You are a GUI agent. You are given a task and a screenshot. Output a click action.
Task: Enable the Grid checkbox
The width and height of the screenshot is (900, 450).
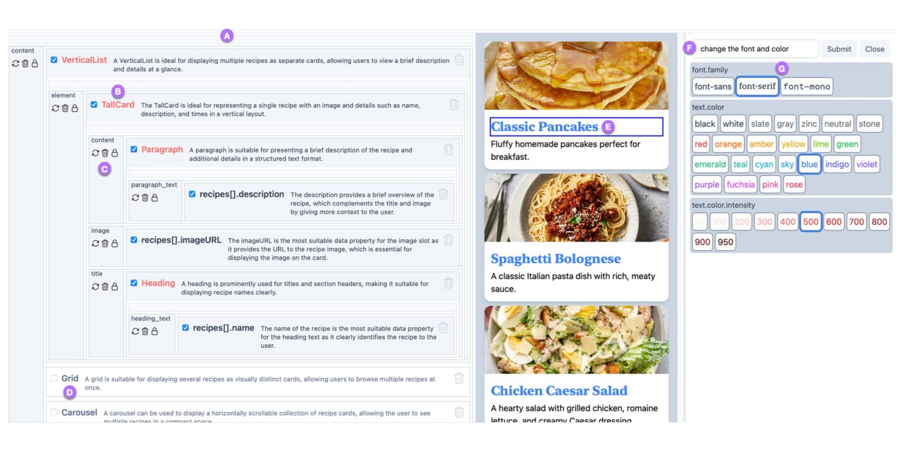[x=54, y=378]
